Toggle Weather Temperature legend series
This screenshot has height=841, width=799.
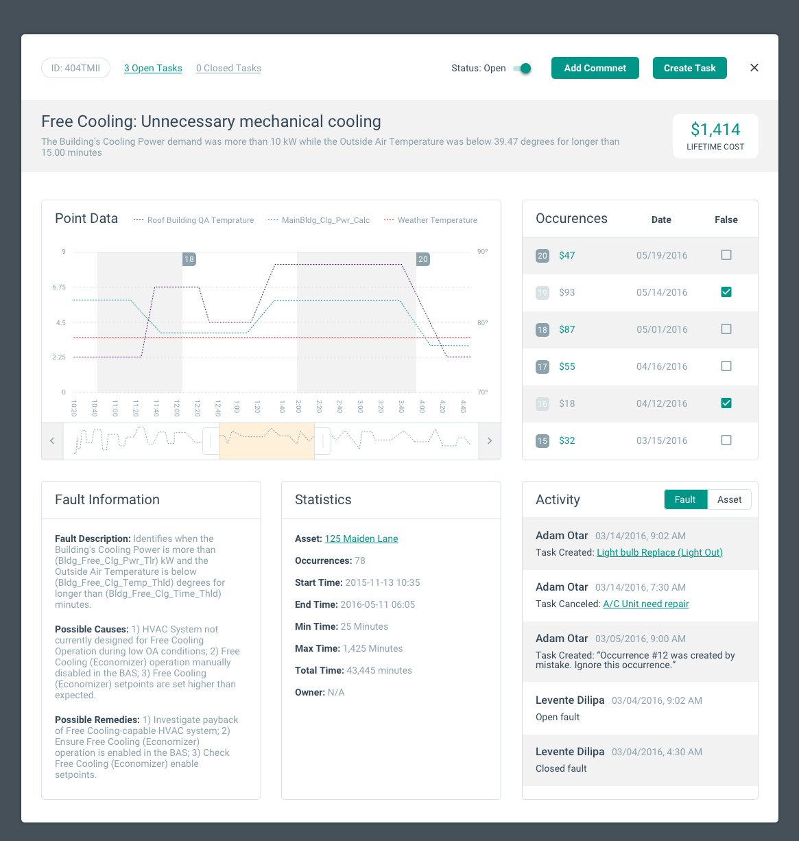point(431,220)
